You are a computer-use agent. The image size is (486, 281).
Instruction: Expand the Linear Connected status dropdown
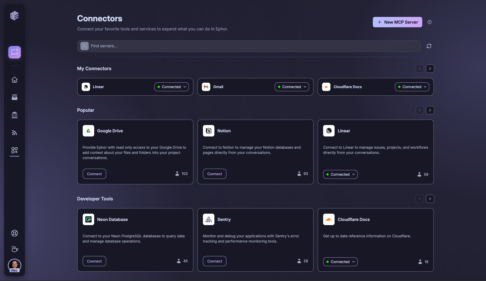(171, 87)
